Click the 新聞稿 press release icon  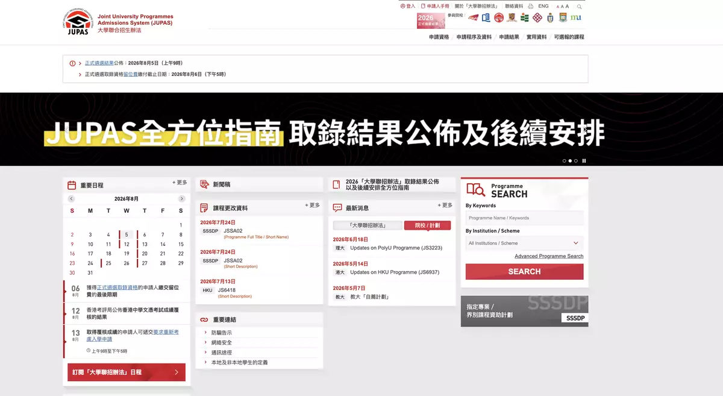point(204,184)
